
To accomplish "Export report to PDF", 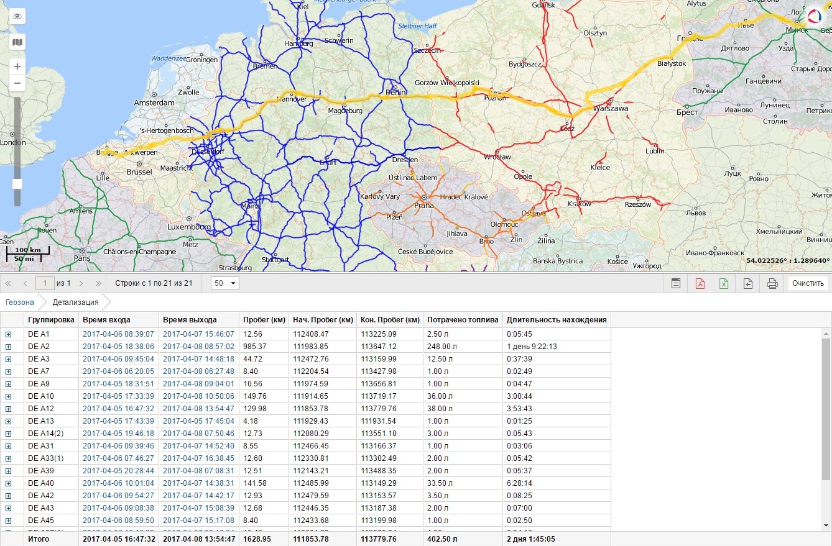I will pos(700,284).
